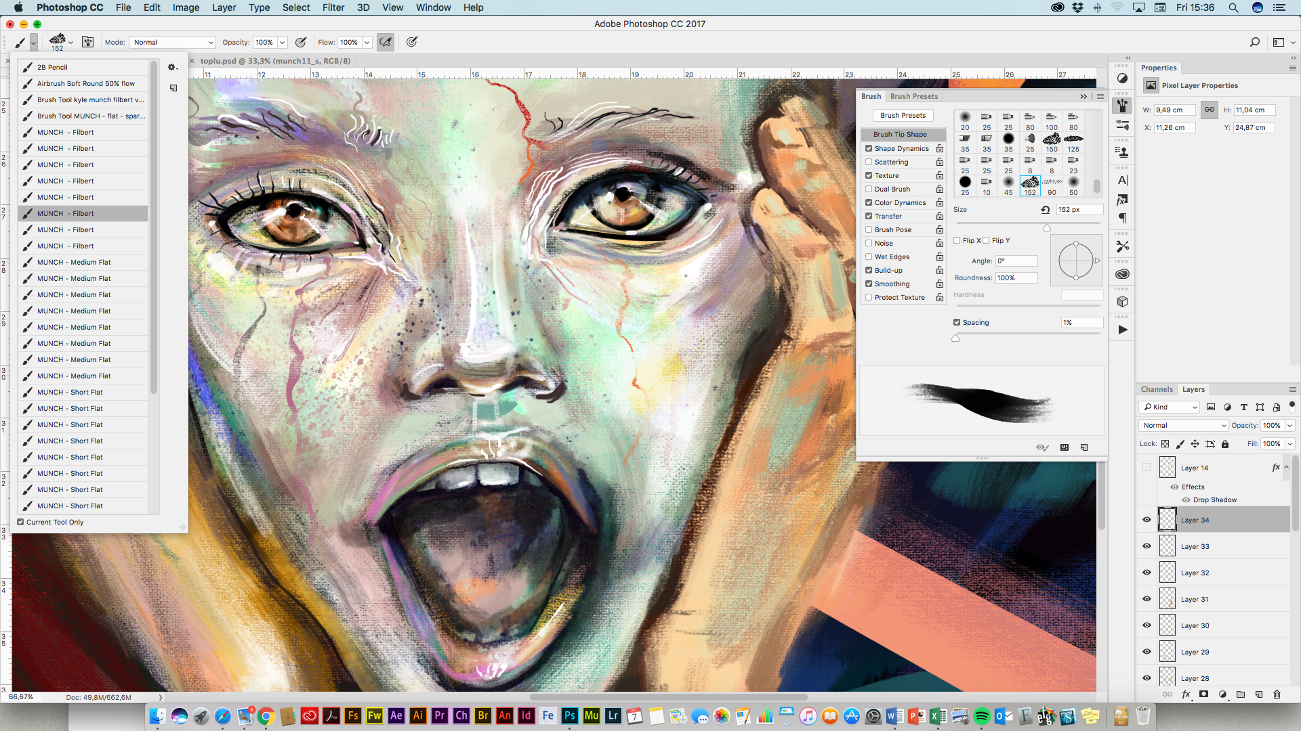Collapse Layer 14 effects list
This screenshot has height=731, width=1301.
pyautogui.click(x=1286, y=467)
